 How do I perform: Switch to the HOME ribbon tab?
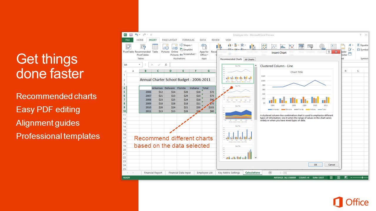pyautogui.click(x=140, y=40)
